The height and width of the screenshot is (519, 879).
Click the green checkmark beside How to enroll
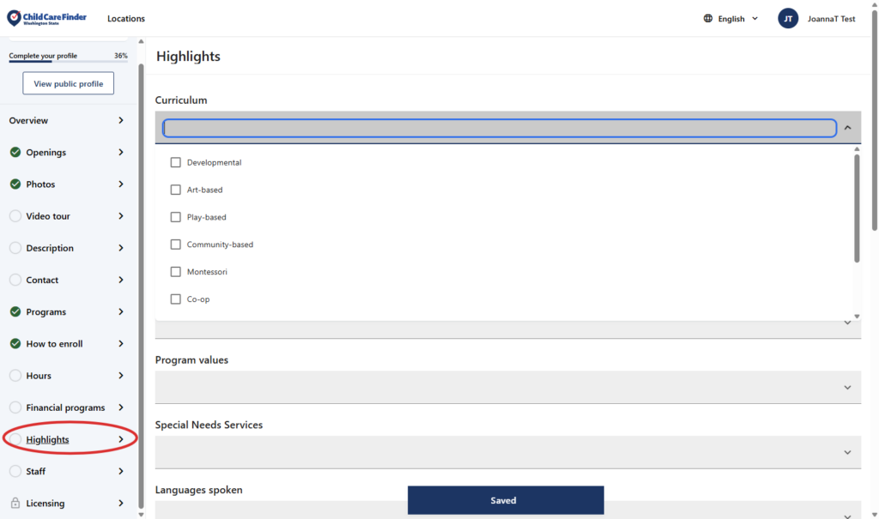[x=15, y=344]
